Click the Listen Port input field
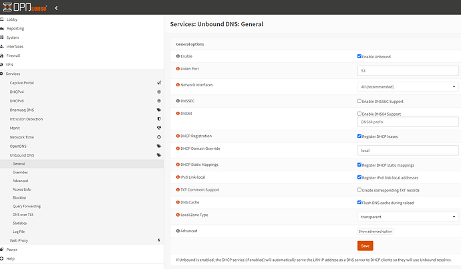 pyautogui.click(x=408, y=70)
